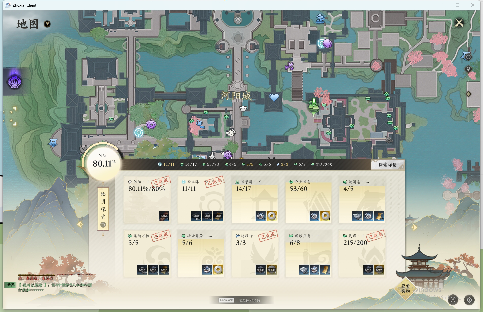483x312 pixels.
Task: Open the 百景游·五 card
Action: point(255,200)
